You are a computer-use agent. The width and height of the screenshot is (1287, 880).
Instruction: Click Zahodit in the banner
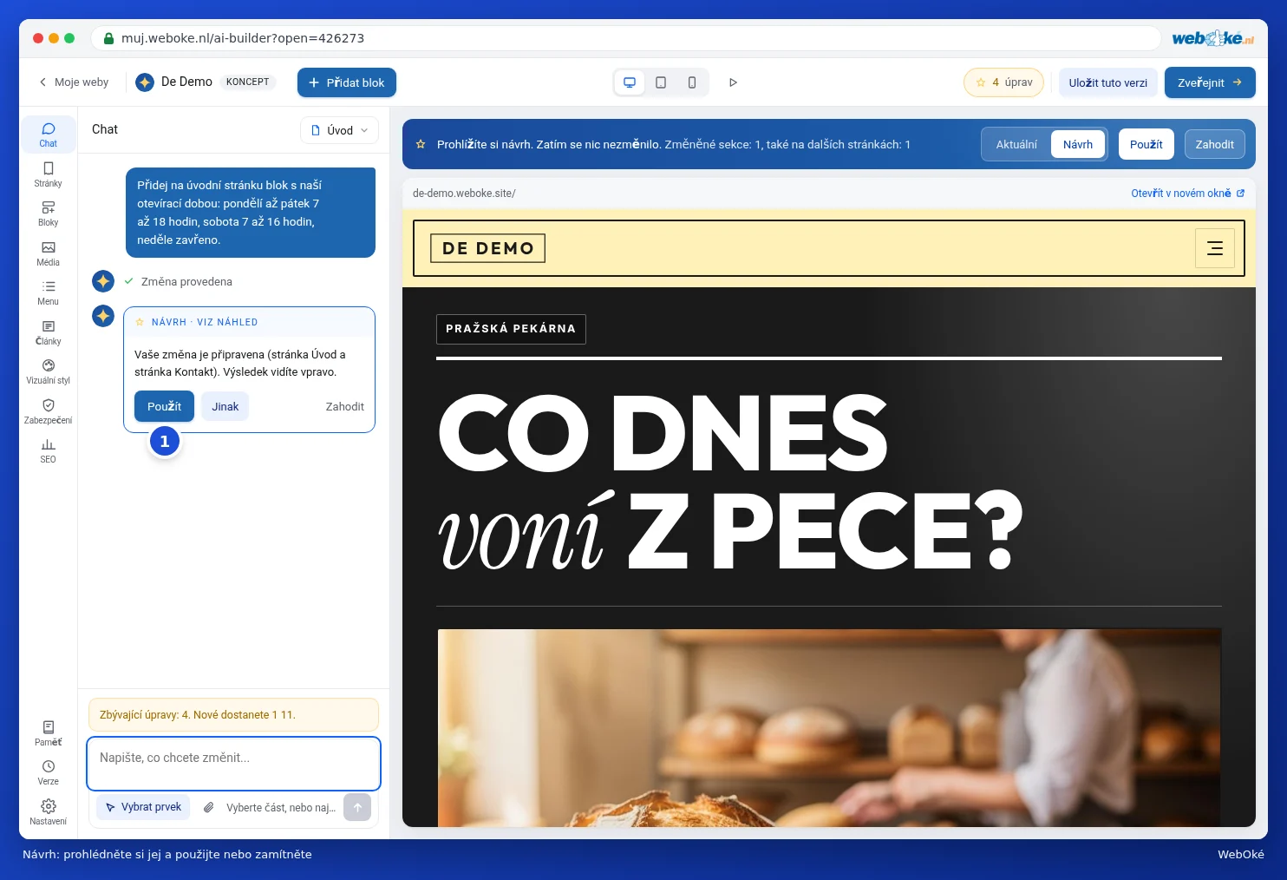click(1215, 144)
